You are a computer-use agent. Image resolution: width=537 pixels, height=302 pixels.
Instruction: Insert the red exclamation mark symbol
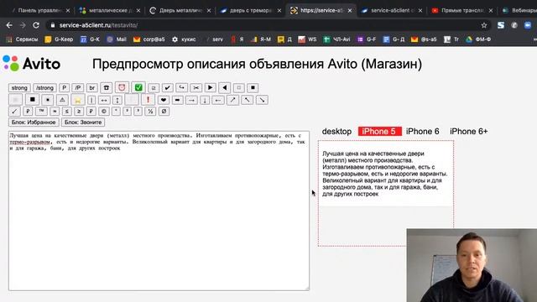point(148,100)
